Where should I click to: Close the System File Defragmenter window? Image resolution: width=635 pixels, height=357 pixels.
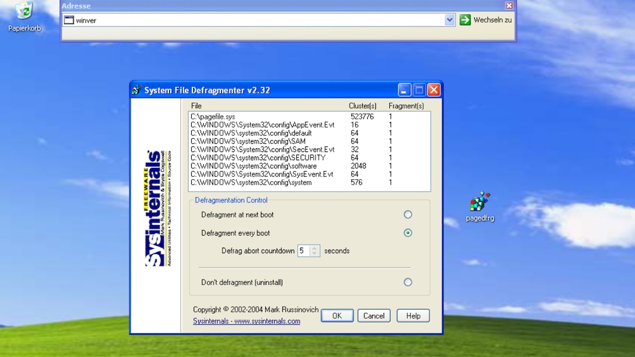(434, 90)
